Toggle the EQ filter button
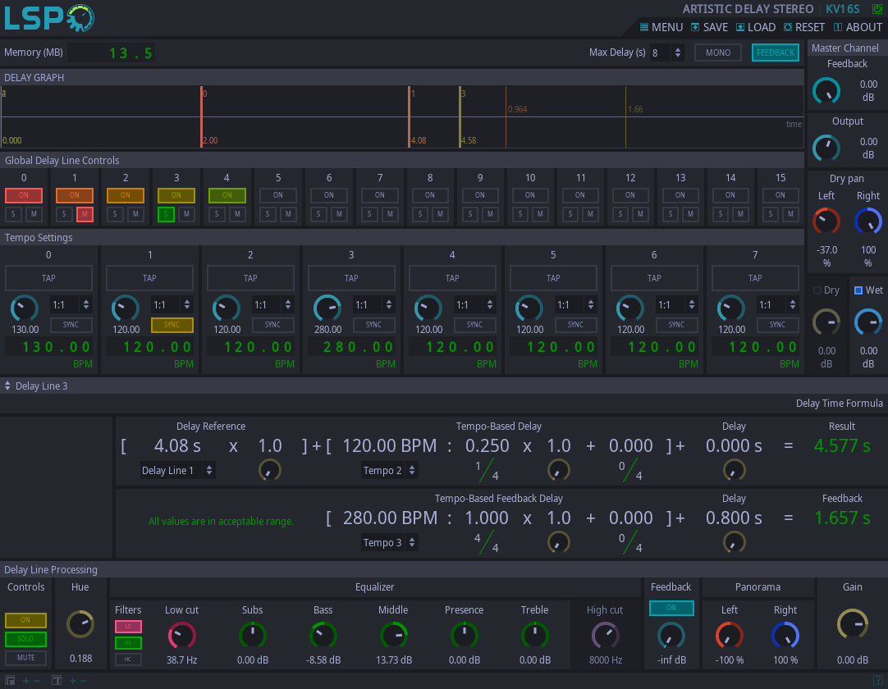 point(129,643)
